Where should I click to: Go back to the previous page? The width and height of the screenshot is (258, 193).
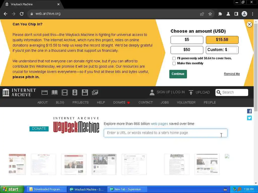point(6,14)
